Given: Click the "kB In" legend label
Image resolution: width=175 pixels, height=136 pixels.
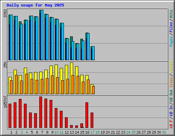Looking at the screenshot, I should tap(171, 111).
